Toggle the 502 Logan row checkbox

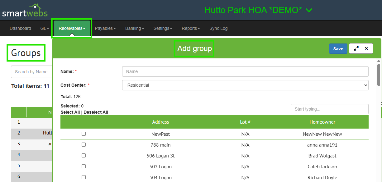(x=84, y=166)
